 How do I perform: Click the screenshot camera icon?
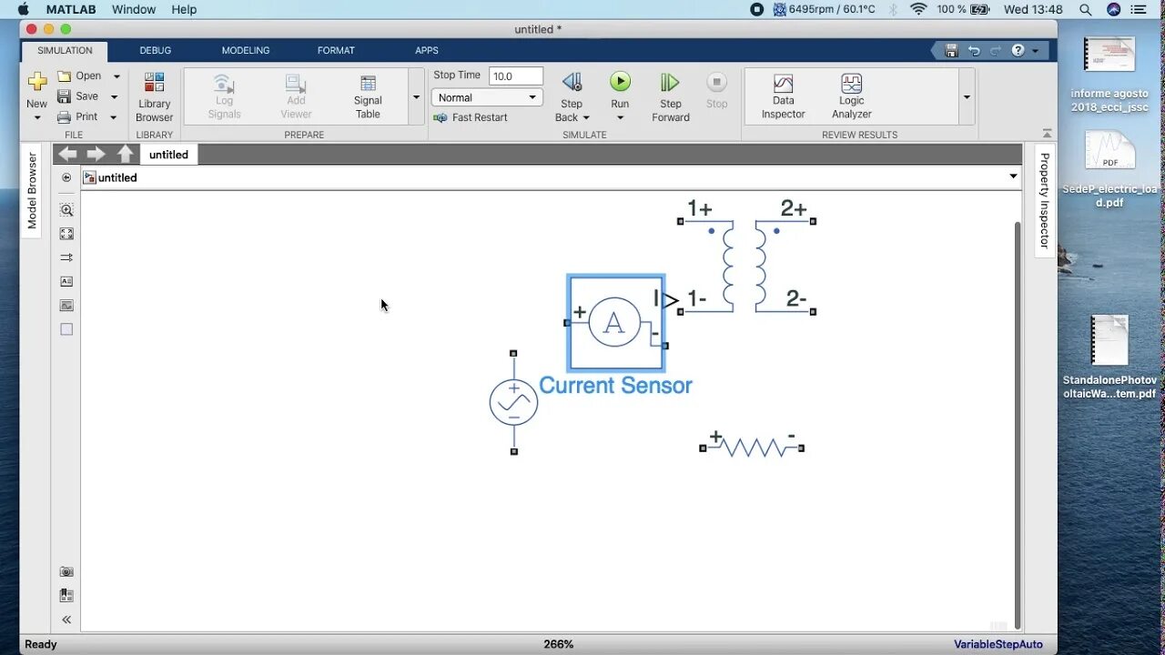[x=66, y=571]
